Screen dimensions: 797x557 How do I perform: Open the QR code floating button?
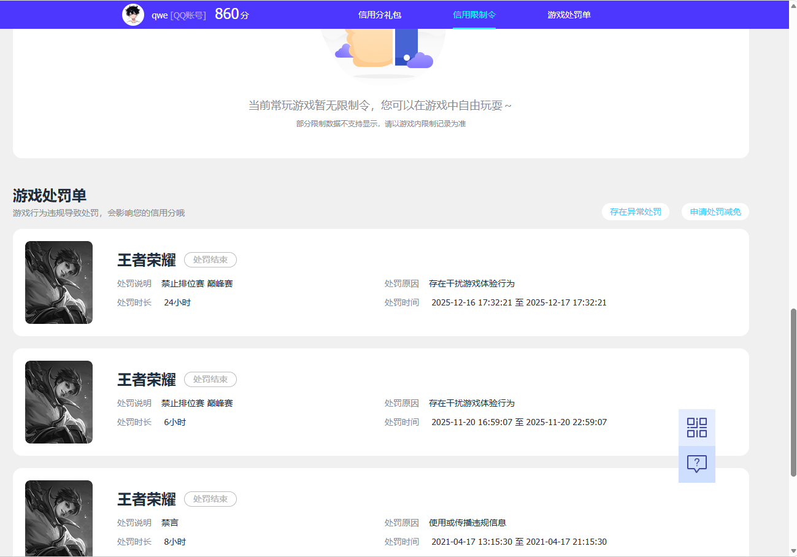pos(697,428)
